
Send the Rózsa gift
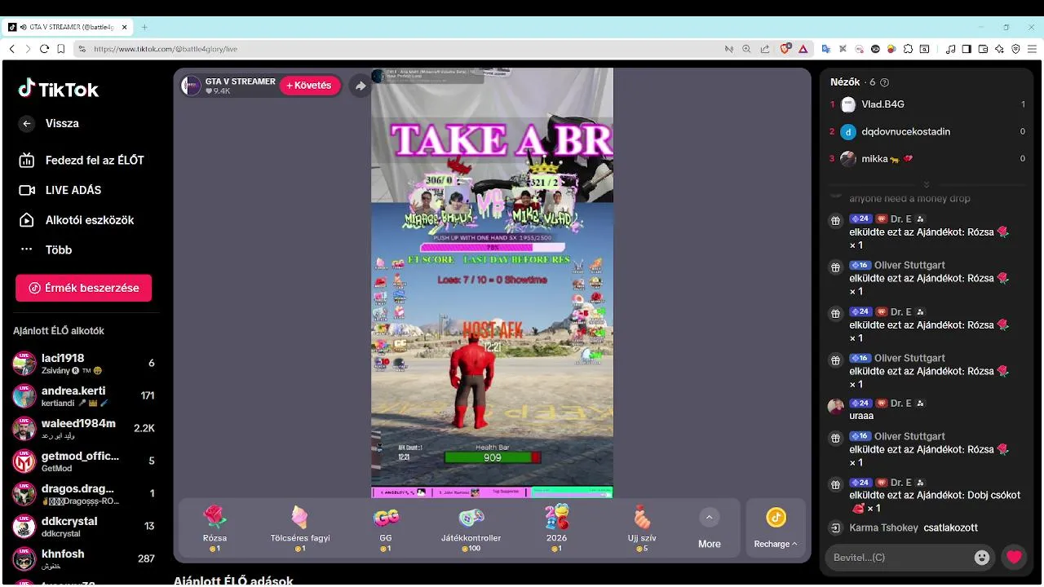(x=215, y=528)
